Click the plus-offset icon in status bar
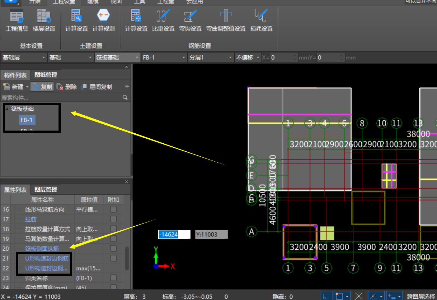Screen dimensions: 437x300 click(392, 296)
